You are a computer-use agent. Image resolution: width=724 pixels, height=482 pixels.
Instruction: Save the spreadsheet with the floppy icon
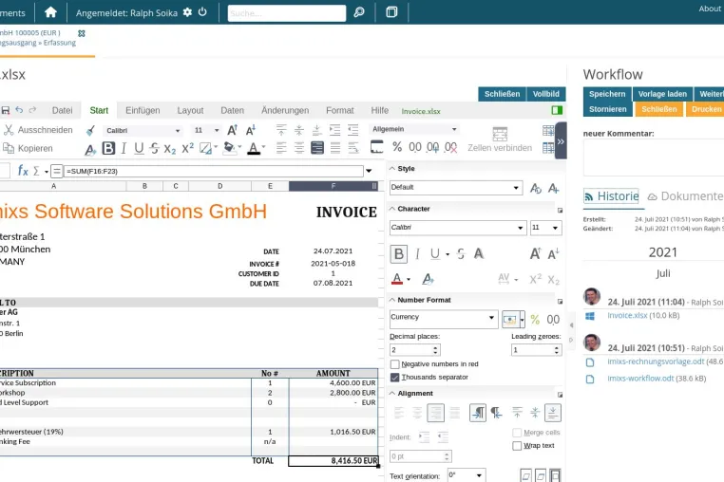6,110
